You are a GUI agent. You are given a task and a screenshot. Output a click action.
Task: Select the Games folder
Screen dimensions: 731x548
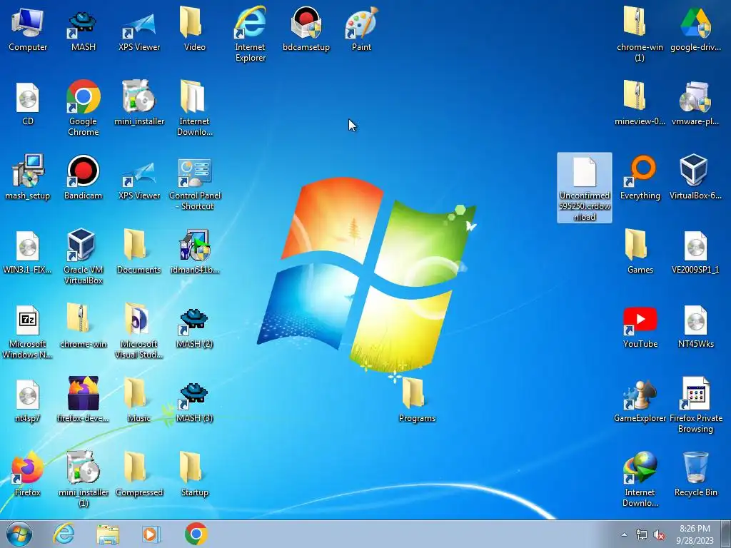click(x=640, y=252)
